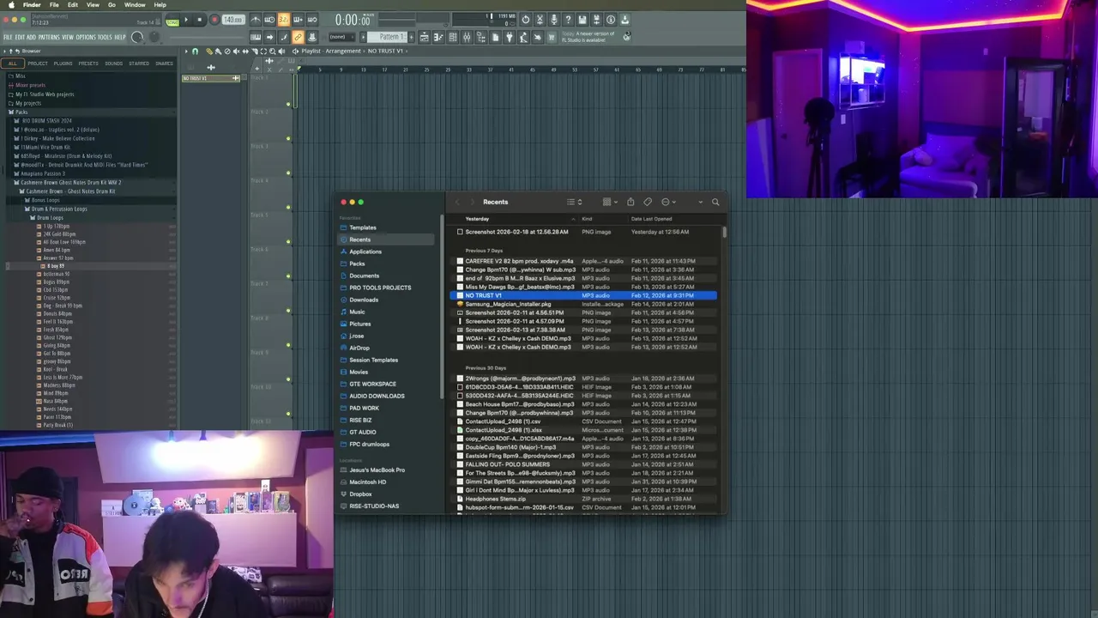Image resolution: width=1098 pixels, height=618 pixels.
Task: Open the FL Studio OPTIONS menu
Action: (x=86, y=37)
